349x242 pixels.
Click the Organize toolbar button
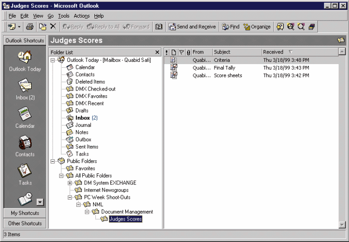(257, 26)
